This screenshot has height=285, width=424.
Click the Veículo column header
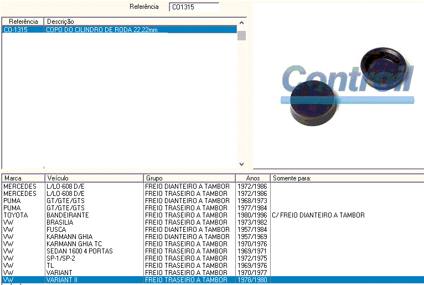94,178
